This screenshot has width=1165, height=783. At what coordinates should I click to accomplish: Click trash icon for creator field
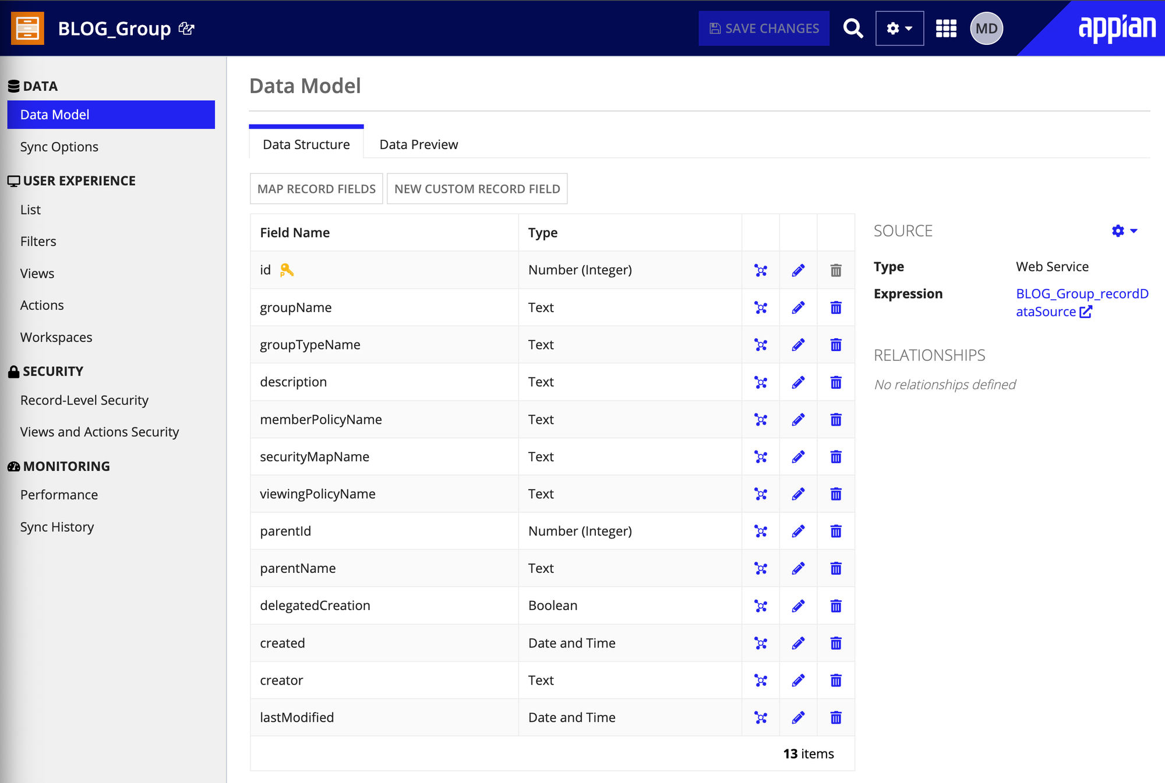tap(836, 680)
